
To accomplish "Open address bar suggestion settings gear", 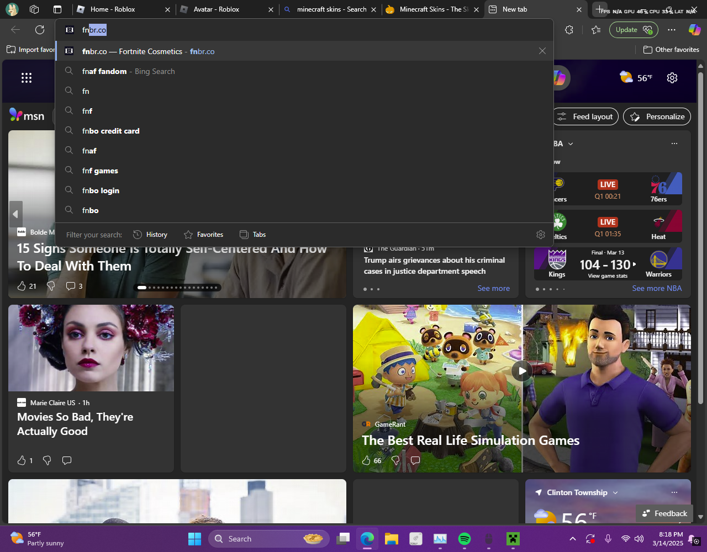I will click(x=541, y=235).
